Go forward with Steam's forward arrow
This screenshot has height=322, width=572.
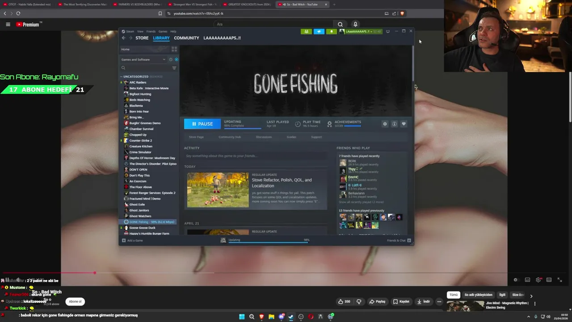coord(130,38)
